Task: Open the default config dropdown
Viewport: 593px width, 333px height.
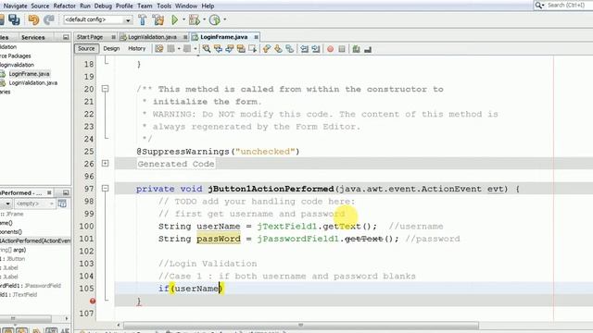Action: tap(128, 20)
